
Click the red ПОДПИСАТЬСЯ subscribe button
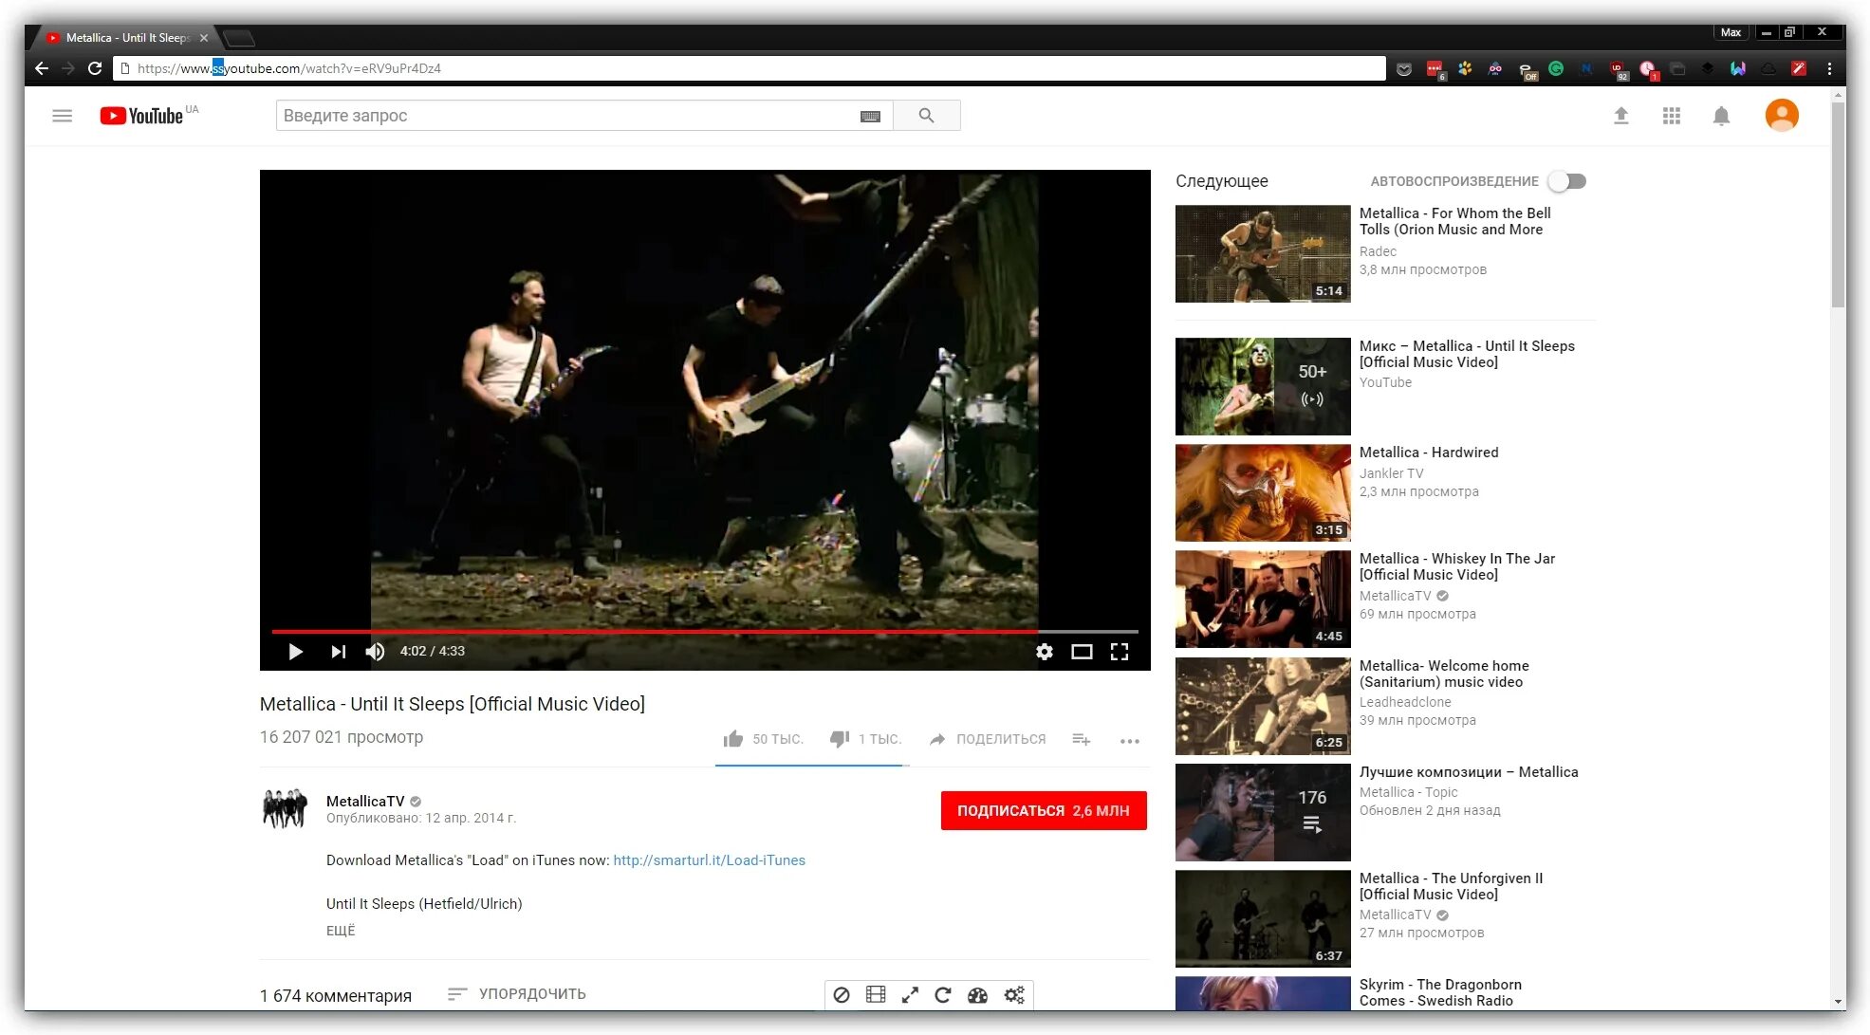[x=1043, y=810]
